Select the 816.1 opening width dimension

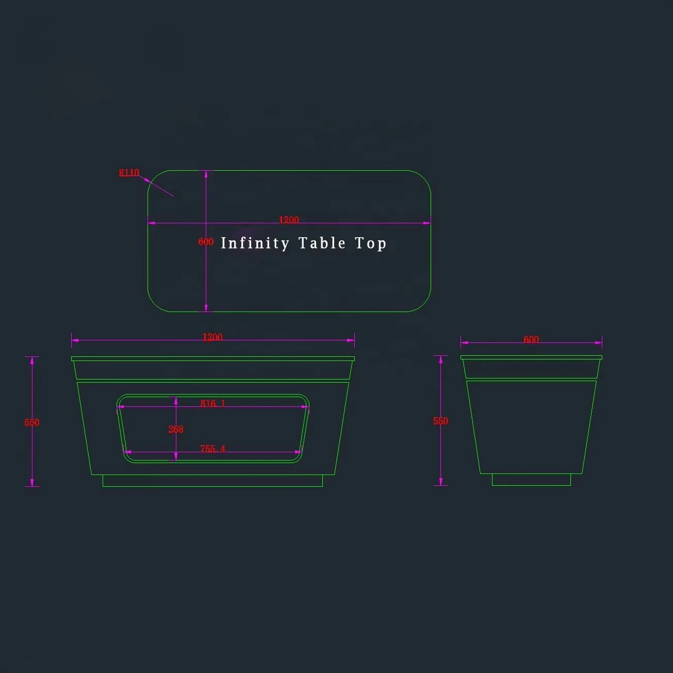point(212,403)
